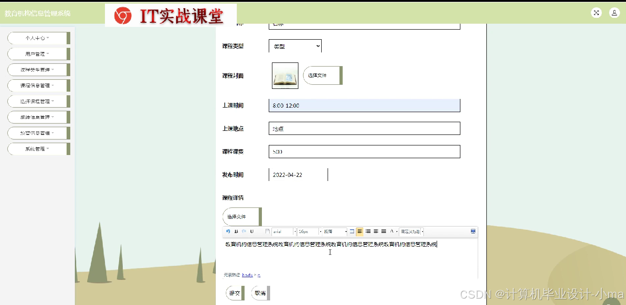Click the course cover book thumbnail
This screenshot has width=626, height=305.
tap(285, 76)
